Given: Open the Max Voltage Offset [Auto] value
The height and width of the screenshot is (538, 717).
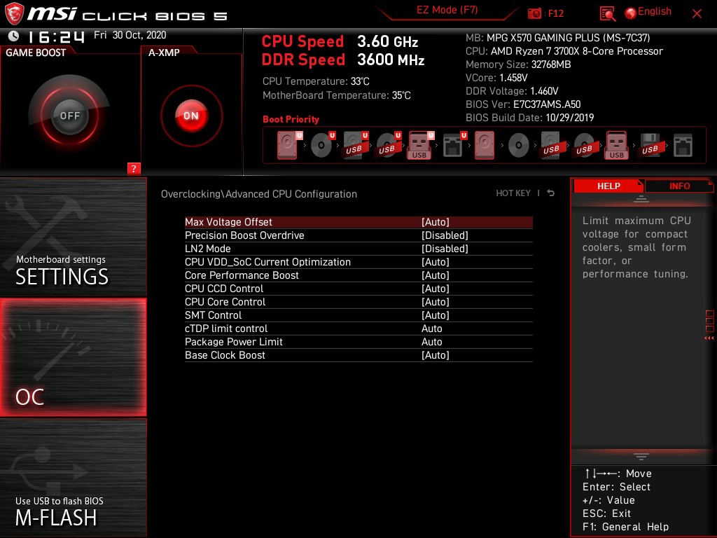Looking at the screenshot, I should click(436, 222).
